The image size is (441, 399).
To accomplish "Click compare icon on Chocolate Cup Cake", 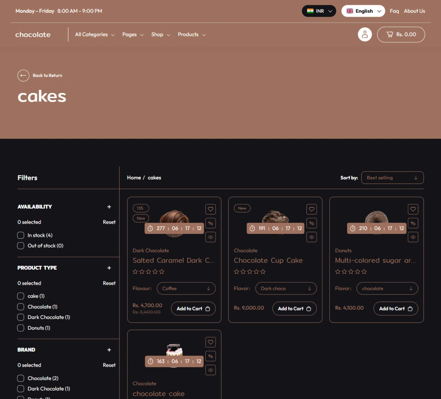I will tap(312, 223).
